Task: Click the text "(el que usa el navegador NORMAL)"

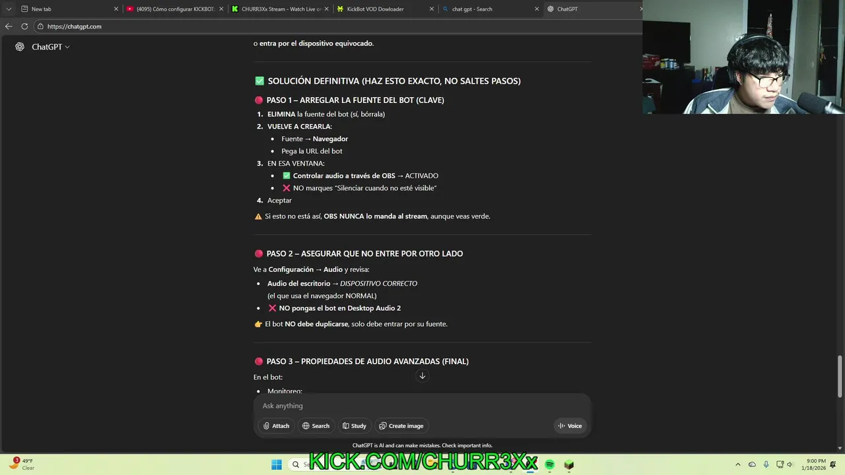Action: [321, 296]
